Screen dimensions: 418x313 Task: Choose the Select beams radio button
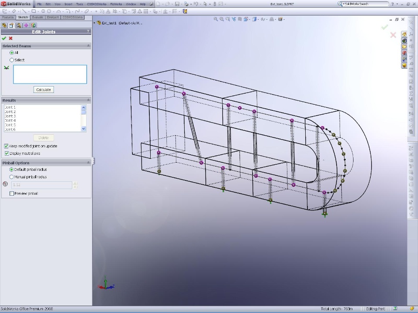click(11, 60)
